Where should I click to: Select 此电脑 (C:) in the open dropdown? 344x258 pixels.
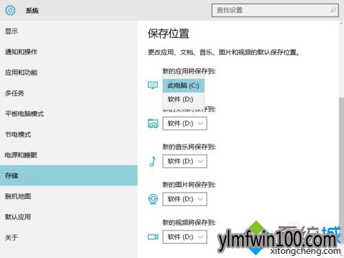point(184,85)
